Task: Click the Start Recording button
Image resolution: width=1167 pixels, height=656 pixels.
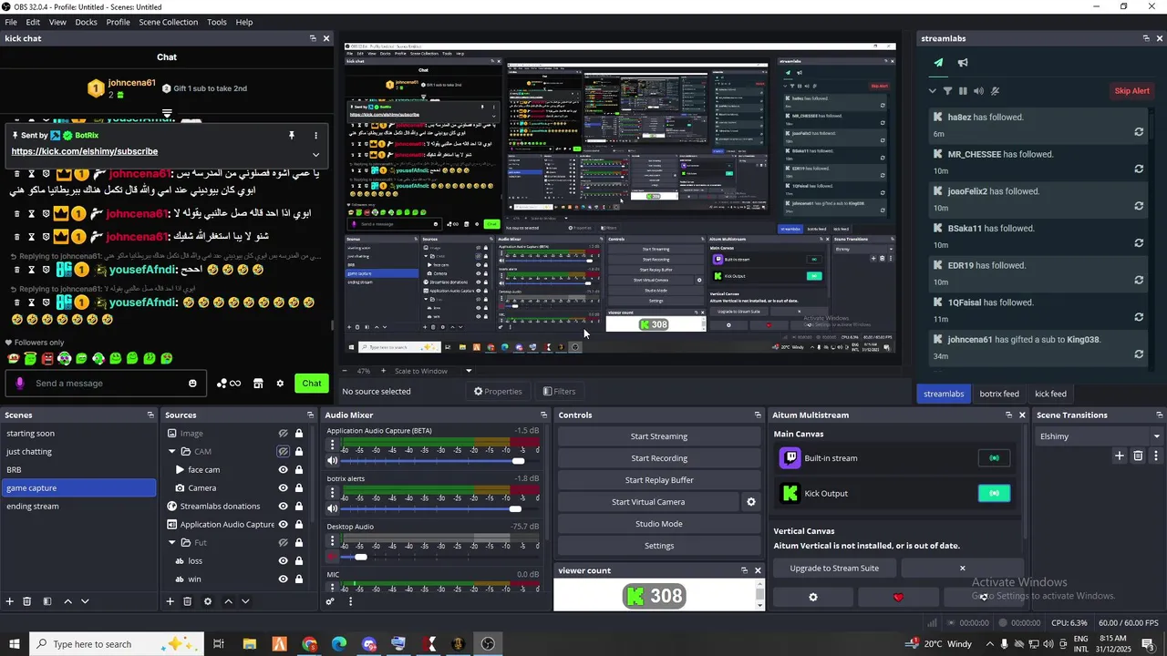Action: (659, 458)
